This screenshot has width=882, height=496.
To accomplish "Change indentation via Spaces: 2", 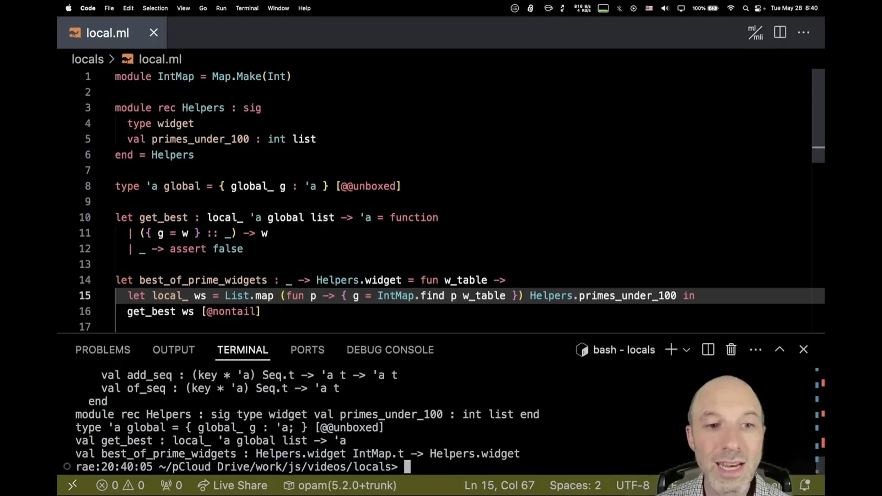I will (575, 486).
